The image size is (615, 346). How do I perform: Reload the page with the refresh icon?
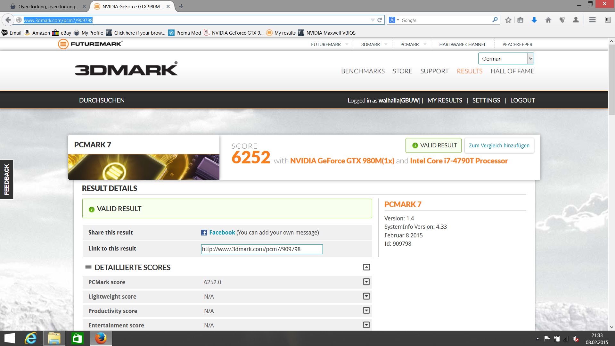[x=380, y=20]
